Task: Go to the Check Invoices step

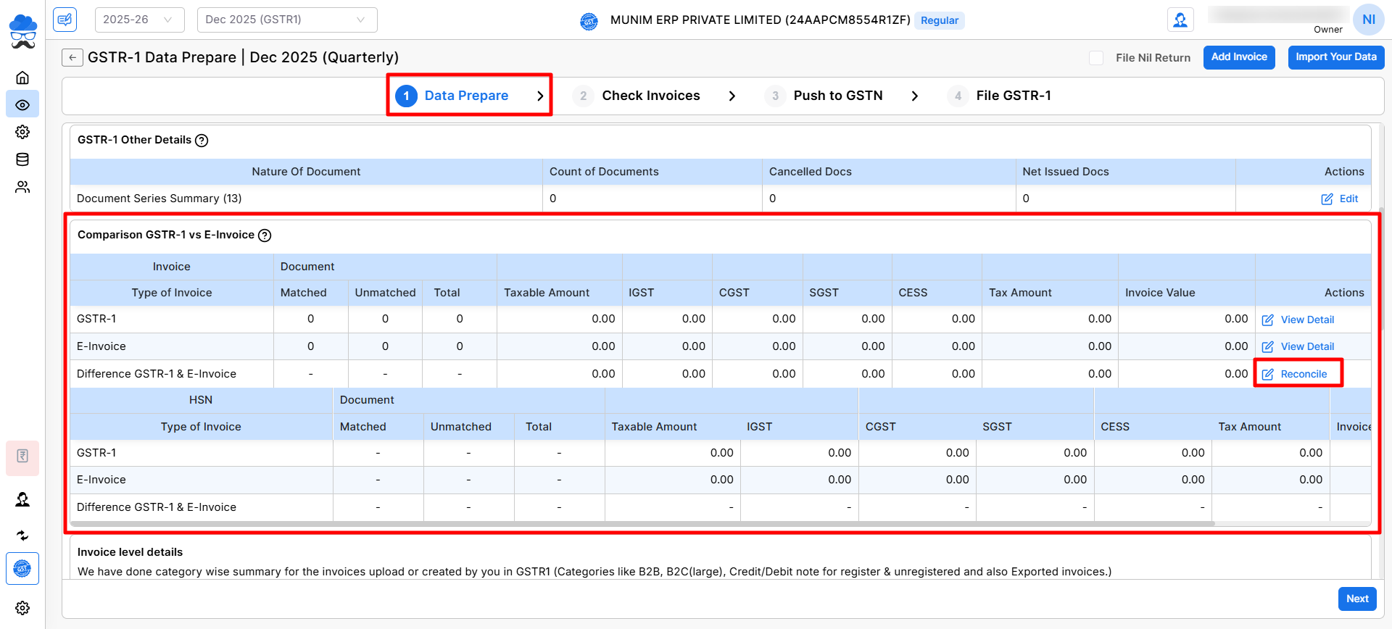Action: [650, 96]
